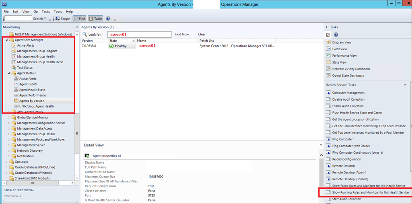Run Reload Configuration task icon
The width and height of the screenshot is (412, 204).
(328, 159)
